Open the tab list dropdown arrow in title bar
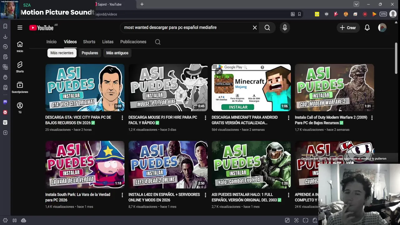Image resolution: width=400 pixels, height=225 pixels. click(x=356, y=4)
